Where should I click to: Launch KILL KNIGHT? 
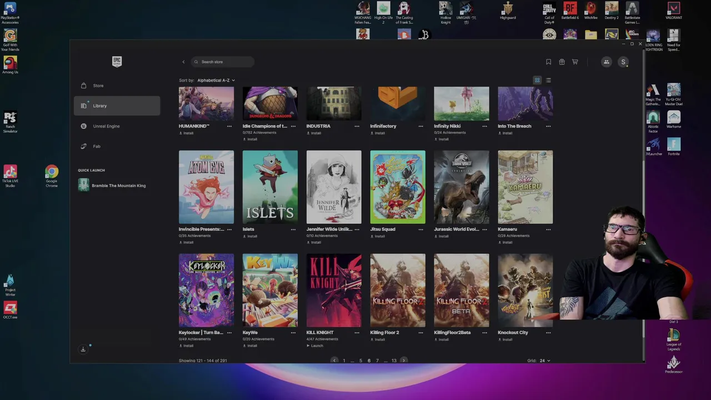(x=314, y=346)
